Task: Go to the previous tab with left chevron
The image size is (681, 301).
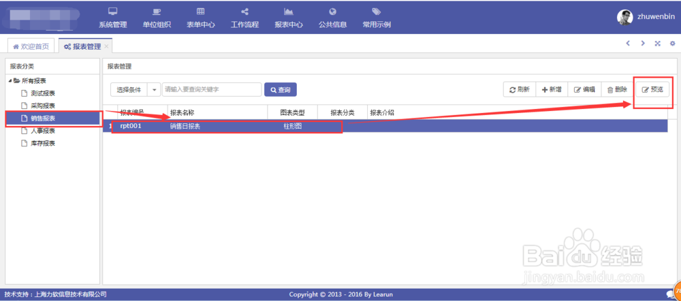Action: coord(628,43)
